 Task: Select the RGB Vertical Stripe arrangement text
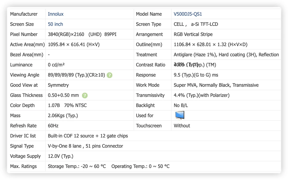(193, 34)
